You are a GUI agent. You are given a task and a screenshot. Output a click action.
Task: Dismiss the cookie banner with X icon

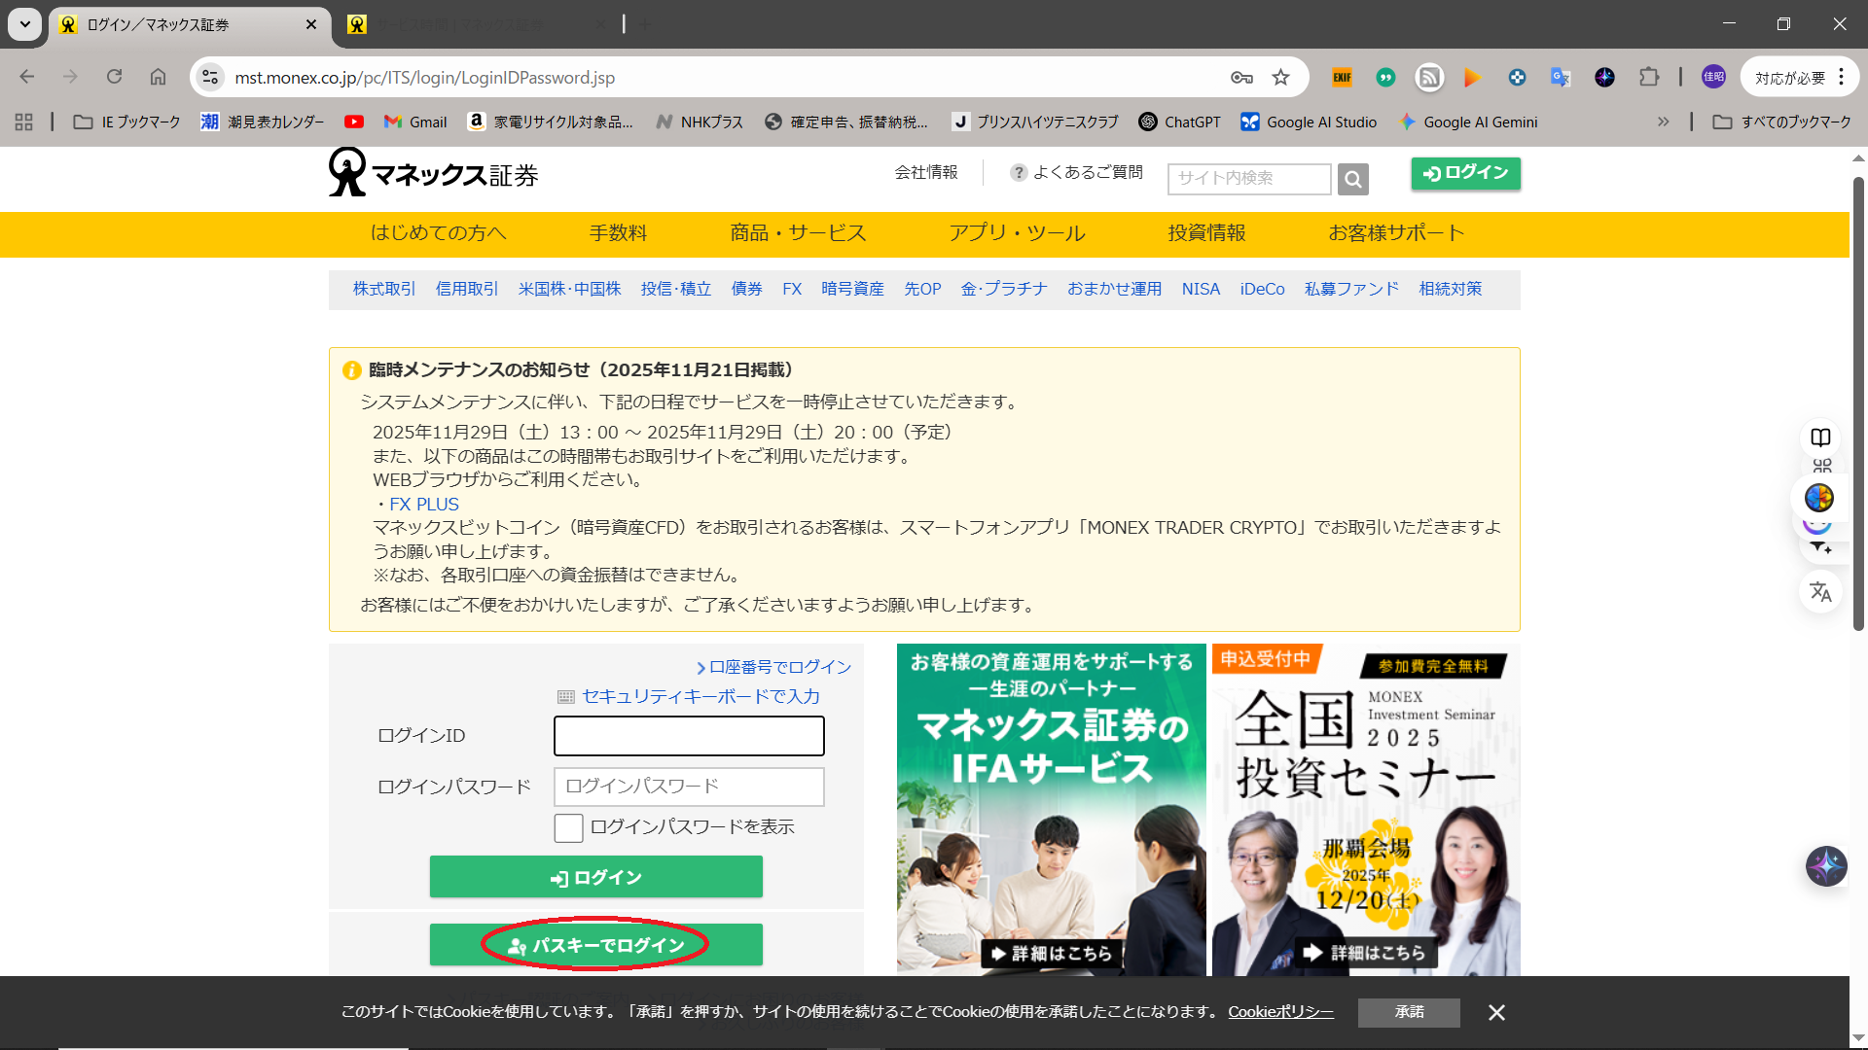pyautogui.click(x=1496, y=1013)
